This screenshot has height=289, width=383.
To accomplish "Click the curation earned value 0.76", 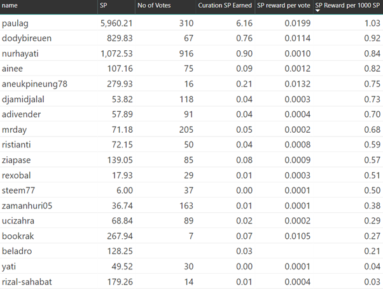I will 244,38.
